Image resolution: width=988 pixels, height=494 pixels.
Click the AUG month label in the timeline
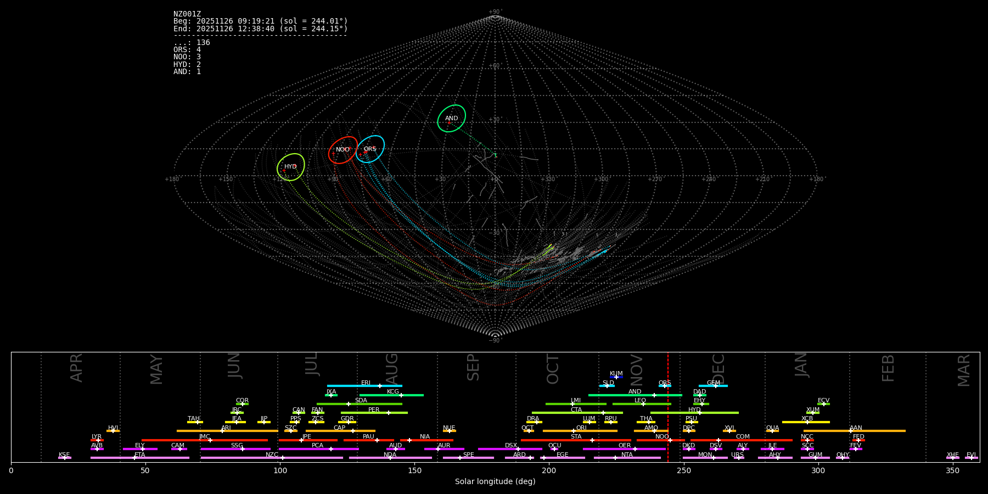392,369
